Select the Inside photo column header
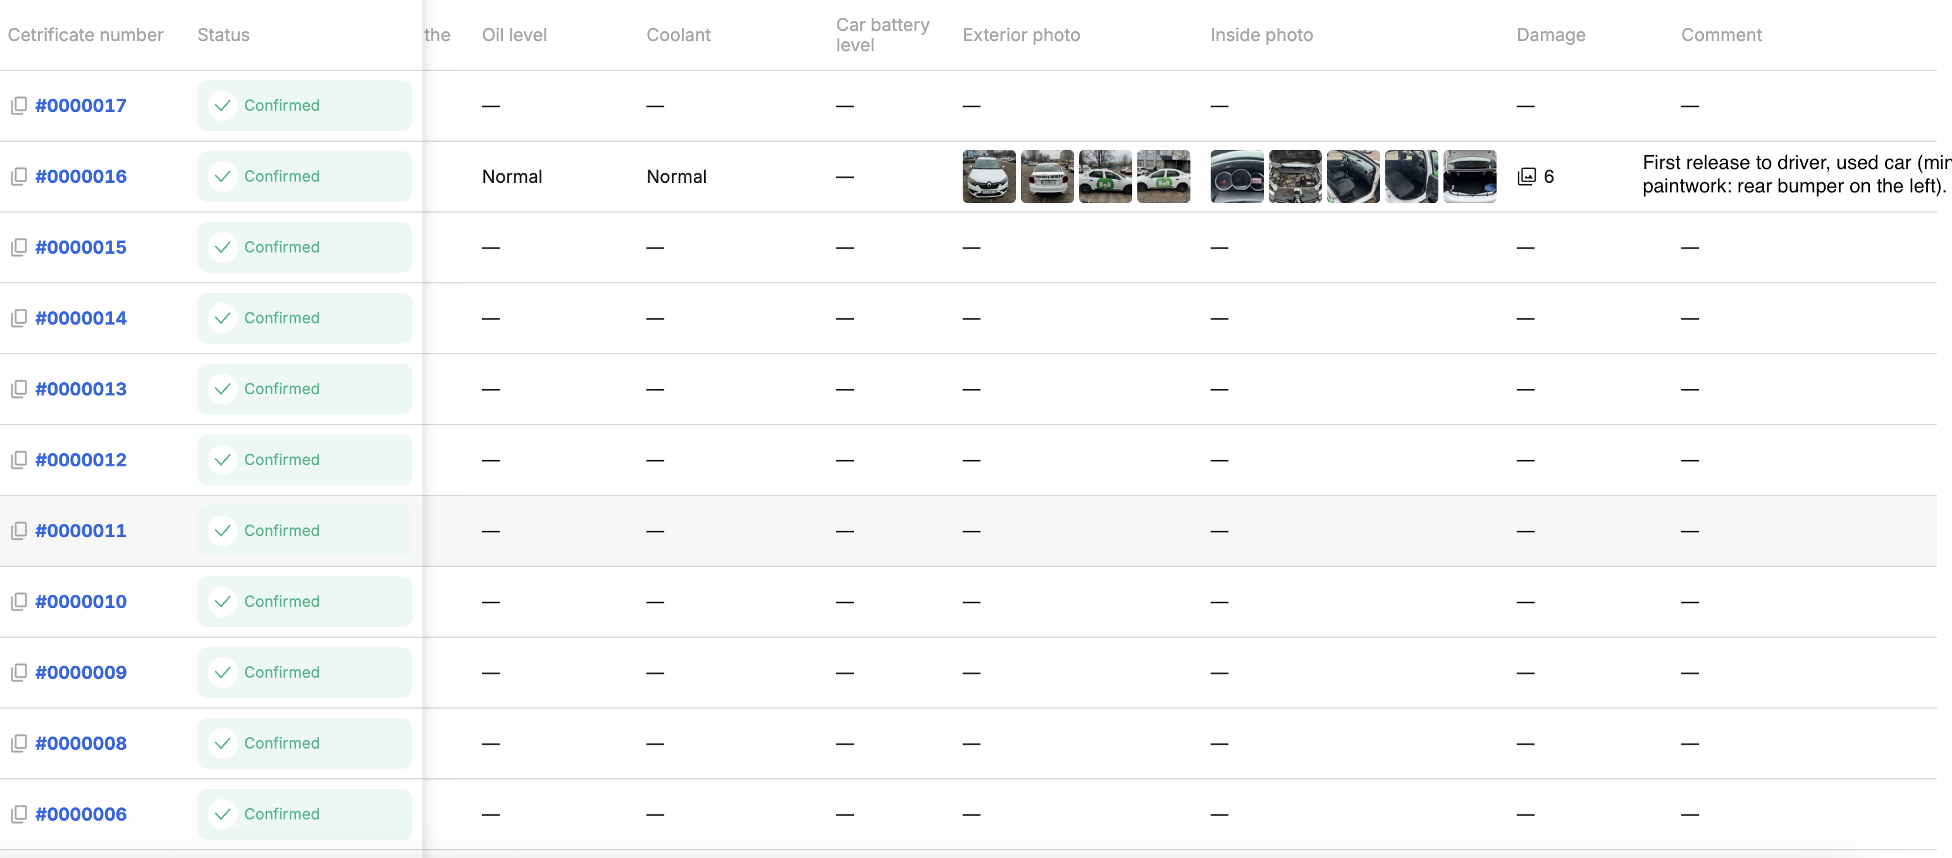This screenshot has width=1952, height=858. pos(1262,35)
